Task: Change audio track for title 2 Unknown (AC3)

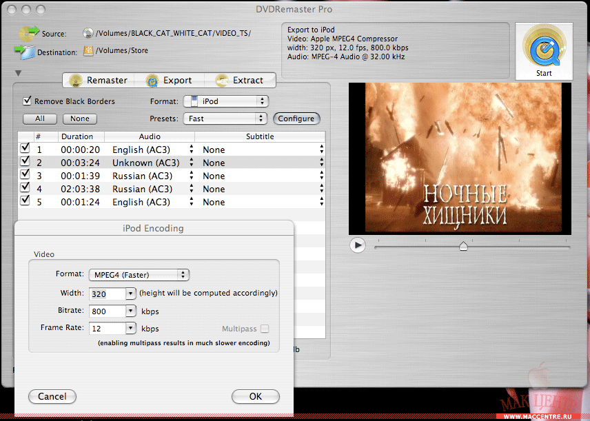Action: [192, 163]
